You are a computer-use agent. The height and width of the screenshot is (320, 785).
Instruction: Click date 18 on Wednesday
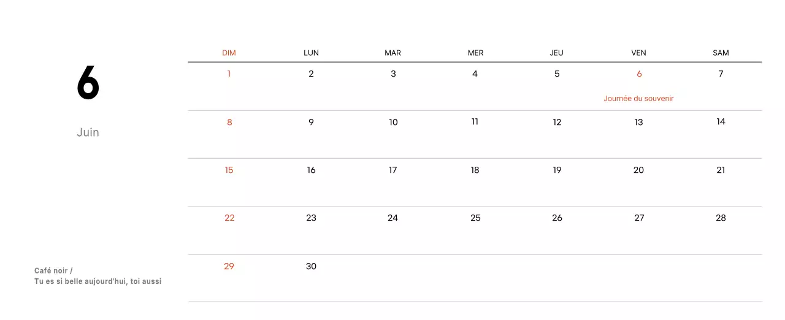(x=475, y=170)
